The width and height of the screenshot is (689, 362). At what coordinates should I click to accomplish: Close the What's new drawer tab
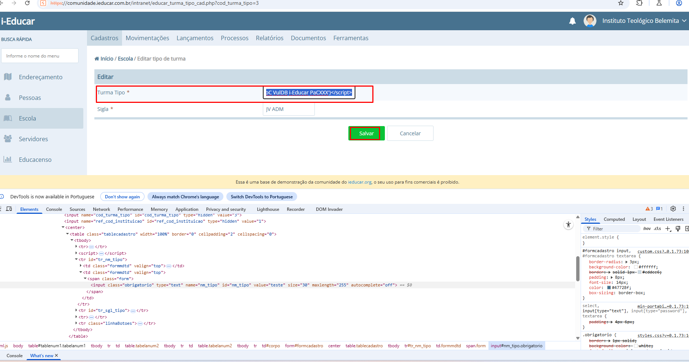(x=56, y=355)
